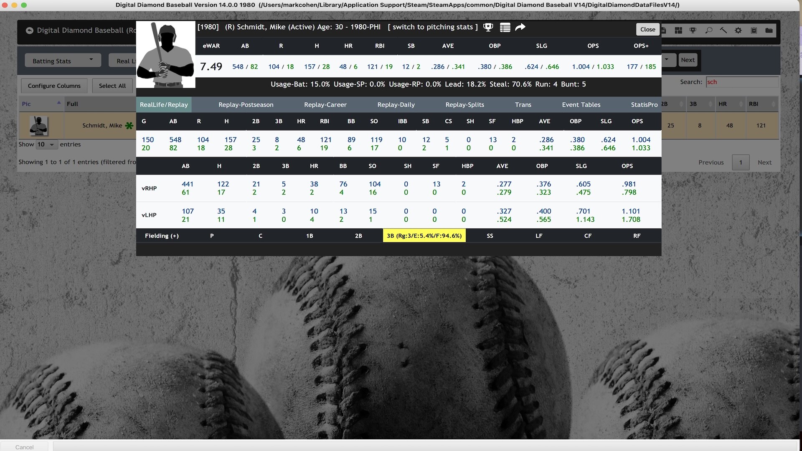Viewport: 802px width, 451px height.
Task: Open the Trans tab
Action: pyautogui.click(x=523, y=105)
